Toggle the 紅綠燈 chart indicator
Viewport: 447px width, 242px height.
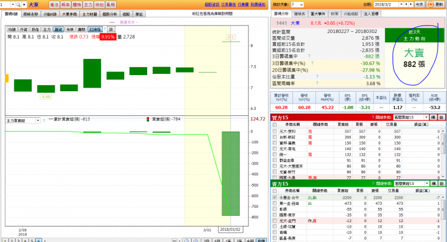click(x=95, y=29)
